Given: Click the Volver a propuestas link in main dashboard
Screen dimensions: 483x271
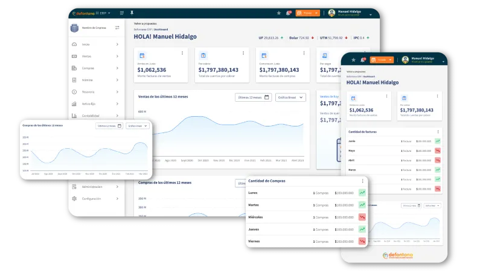Looking at the screenshot, I should click(145, 23).
